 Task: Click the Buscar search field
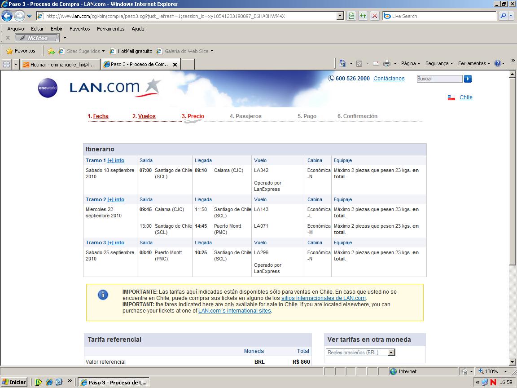point(439,79)
